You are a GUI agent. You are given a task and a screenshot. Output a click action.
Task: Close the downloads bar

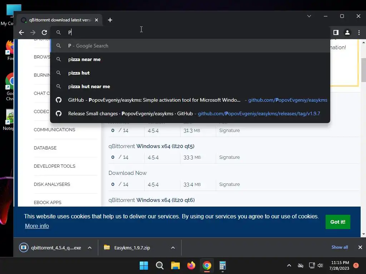point(360,247)
